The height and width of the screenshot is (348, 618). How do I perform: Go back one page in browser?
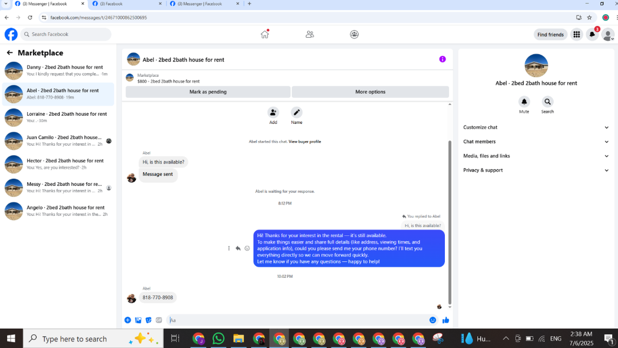click(6, 17)
